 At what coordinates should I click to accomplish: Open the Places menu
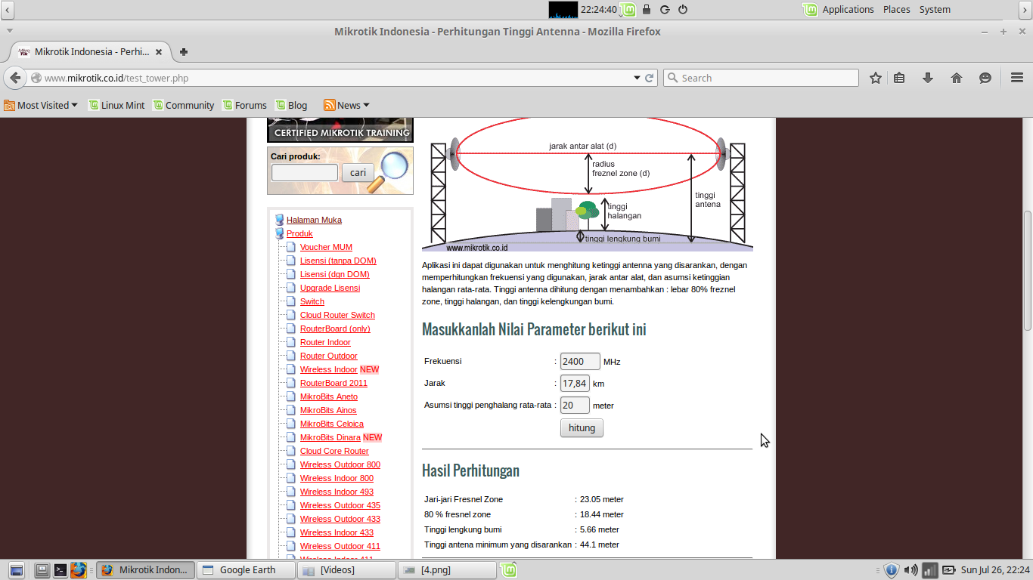[x=896, y=9]
